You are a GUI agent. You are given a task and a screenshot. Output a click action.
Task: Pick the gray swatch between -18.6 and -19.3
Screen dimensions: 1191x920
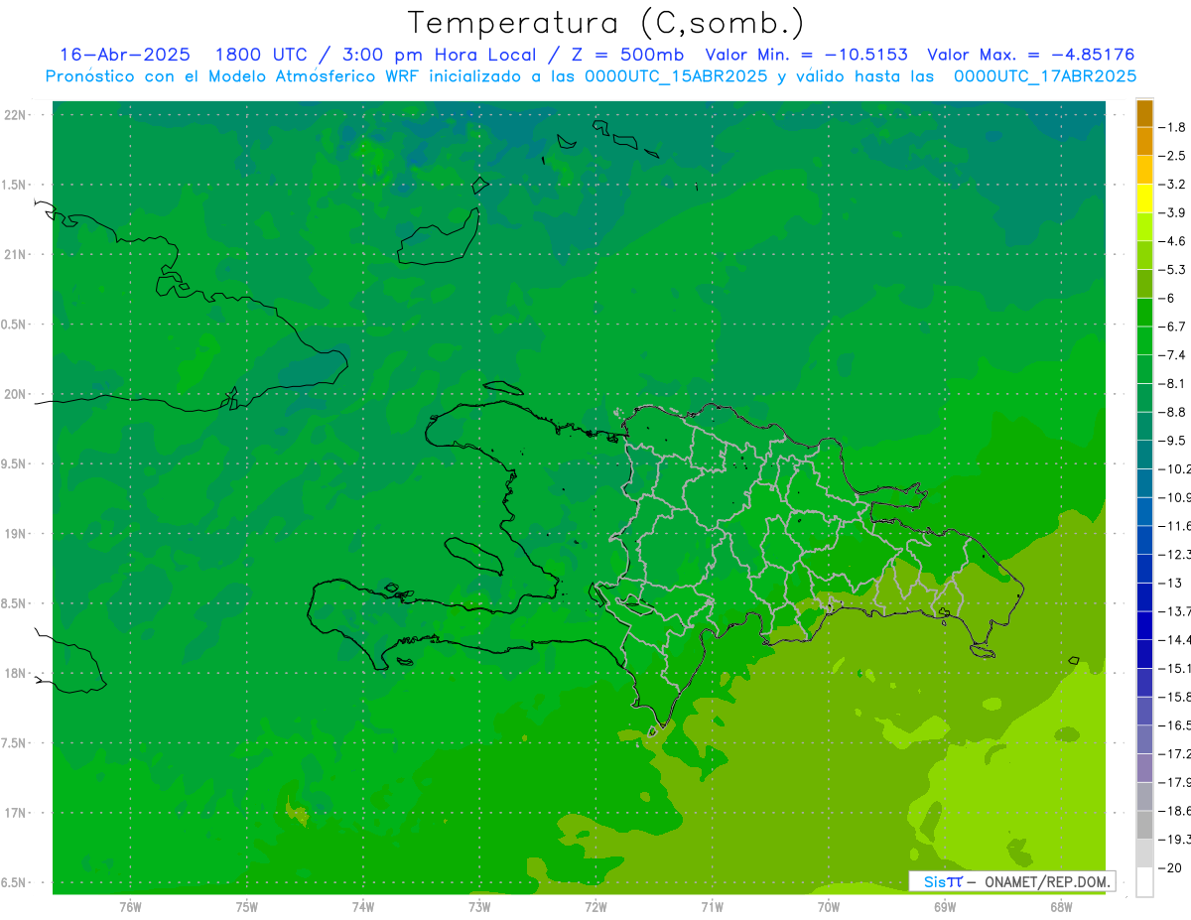[x=1144, y=825]
